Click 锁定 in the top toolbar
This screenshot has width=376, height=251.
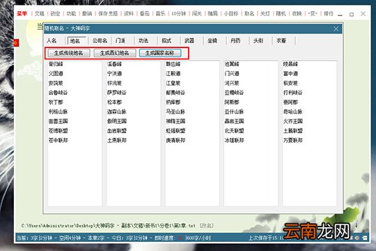[55, 13]
